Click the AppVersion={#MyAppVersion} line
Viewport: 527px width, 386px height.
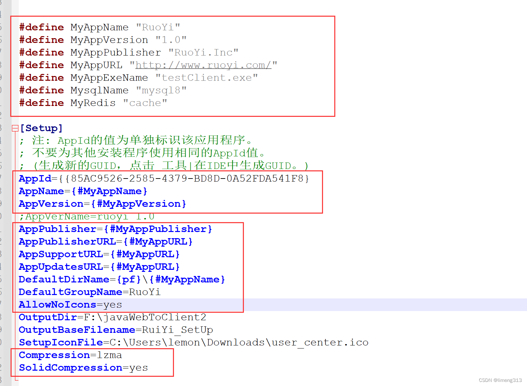click(103, 204)
